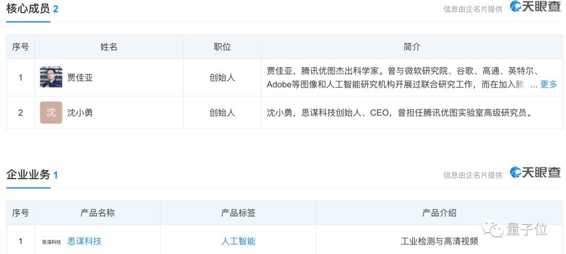Click the 产品名称 column header

coord(97,213)
